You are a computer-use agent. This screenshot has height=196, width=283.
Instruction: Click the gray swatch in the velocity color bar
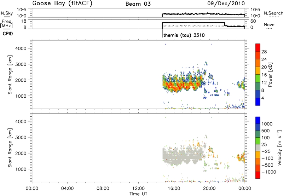[x=258, y=148]
